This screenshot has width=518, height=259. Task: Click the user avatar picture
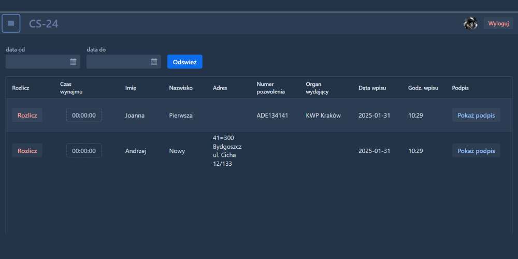470,23
